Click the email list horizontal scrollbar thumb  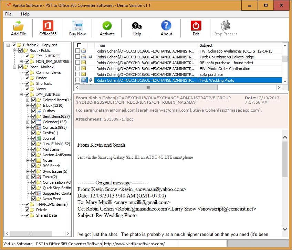pyautogui.click(x=149, y=87)
